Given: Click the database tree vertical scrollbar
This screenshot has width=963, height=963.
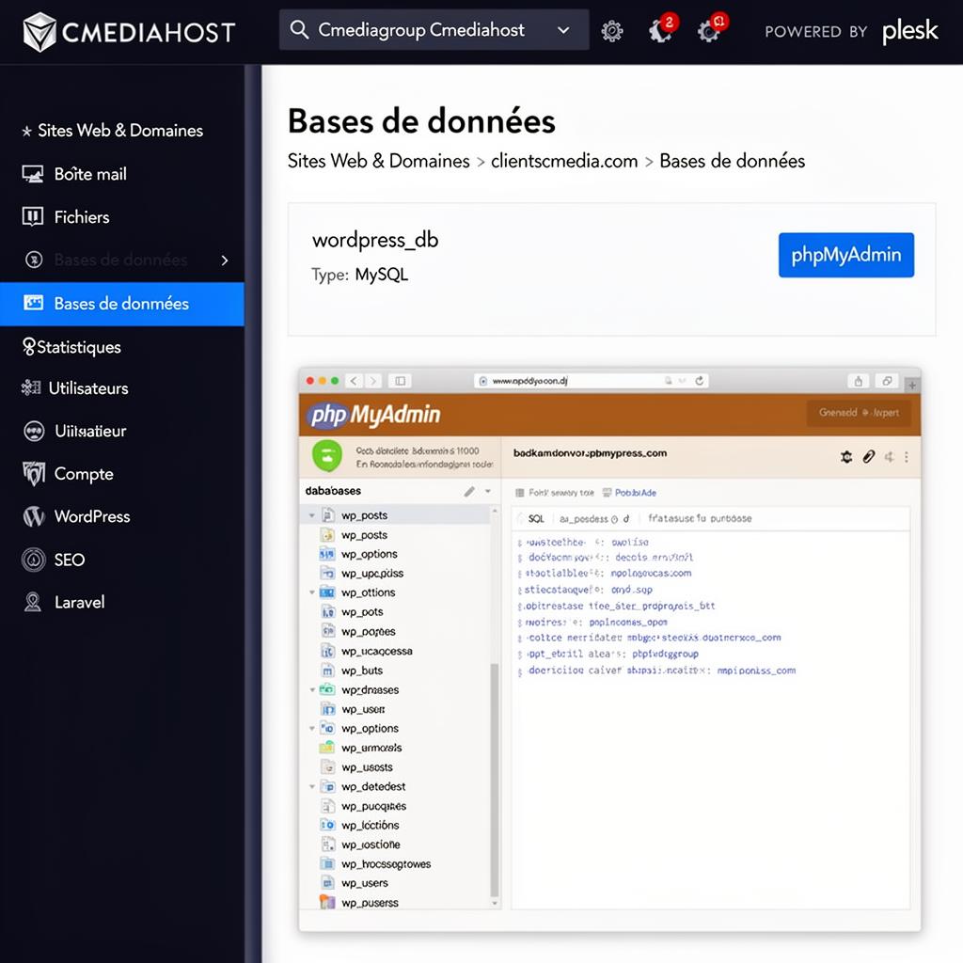Looking at the screenshot, I should click(x=495, y=780).
